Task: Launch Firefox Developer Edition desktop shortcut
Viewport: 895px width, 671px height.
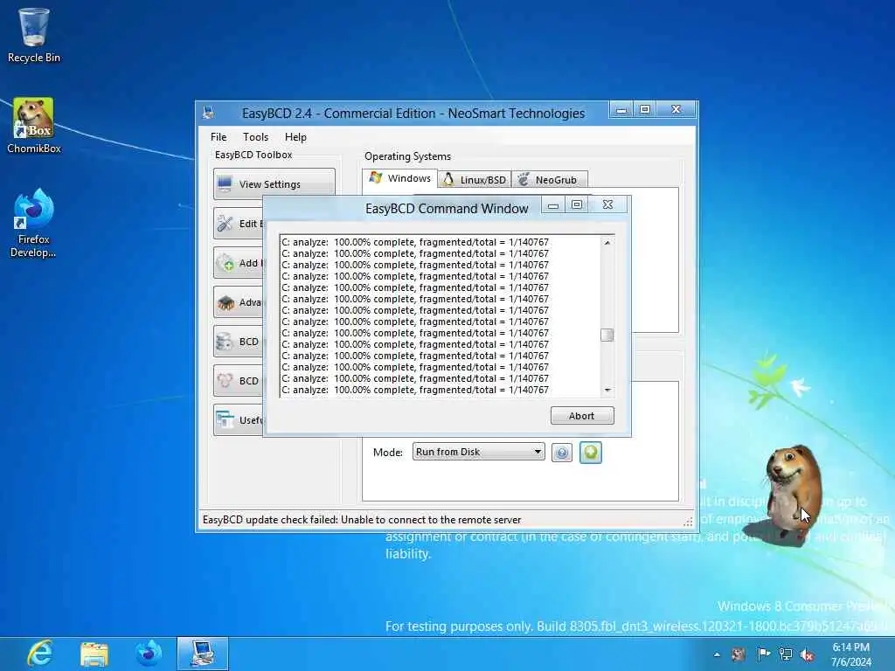Action: [x=34, y=223]
